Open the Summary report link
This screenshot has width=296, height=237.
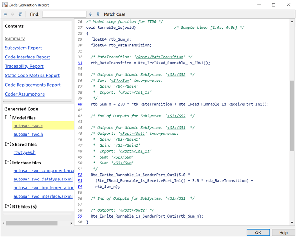pos(15,39)
